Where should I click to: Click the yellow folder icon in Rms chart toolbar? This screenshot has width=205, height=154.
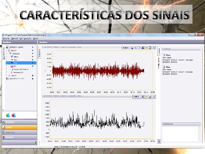click(x=146, y=97)
